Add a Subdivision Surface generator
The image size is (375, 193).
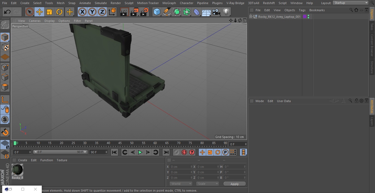(177, 12)
